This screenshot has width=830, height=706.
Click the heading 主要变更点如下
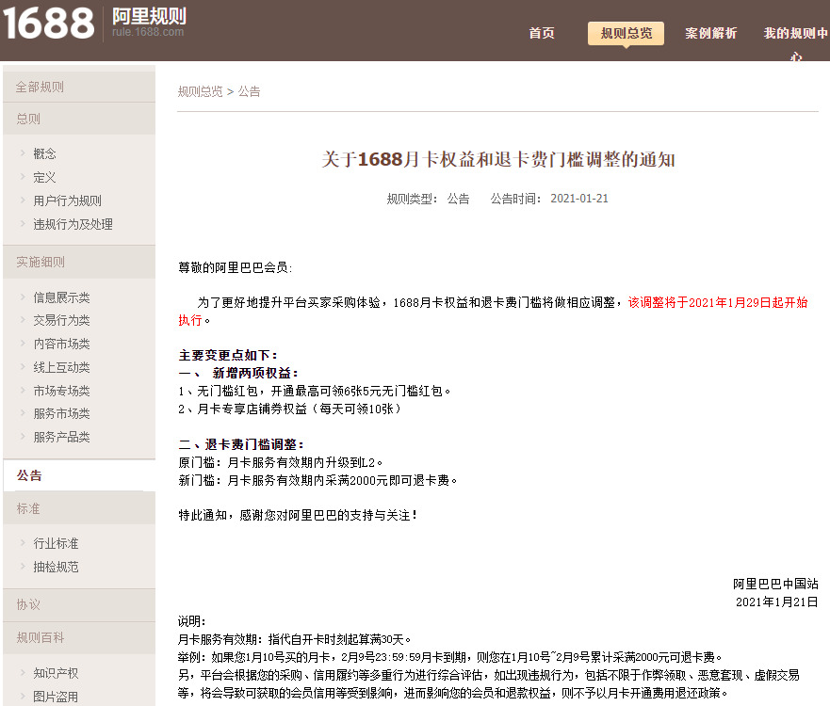[228, 356]
